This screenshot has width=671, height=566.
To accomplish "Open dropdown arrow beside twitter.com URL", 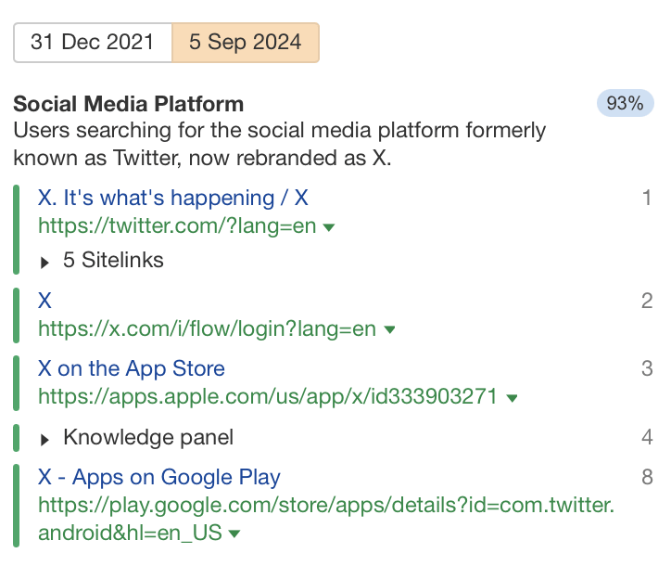I will click(329, 226).
